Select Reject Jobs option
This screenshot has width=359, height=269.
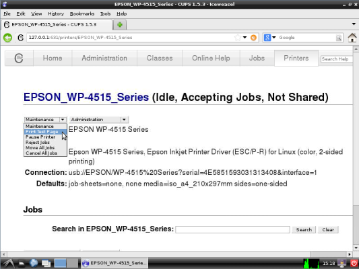pyautogui.click(x=45, y=143)
